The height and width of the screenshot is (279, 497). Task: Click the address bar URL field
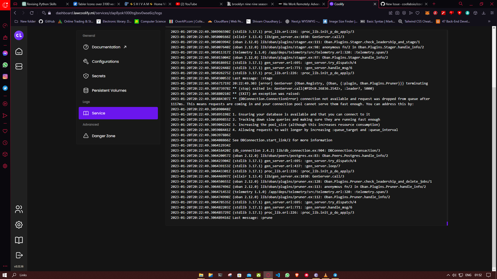(x=109, y=13)
